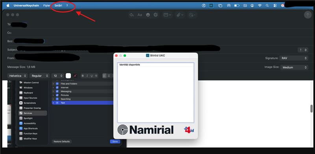Open the font size 12 dropdown
This screenshot has width=315, height=154.
tap(57, 76)
